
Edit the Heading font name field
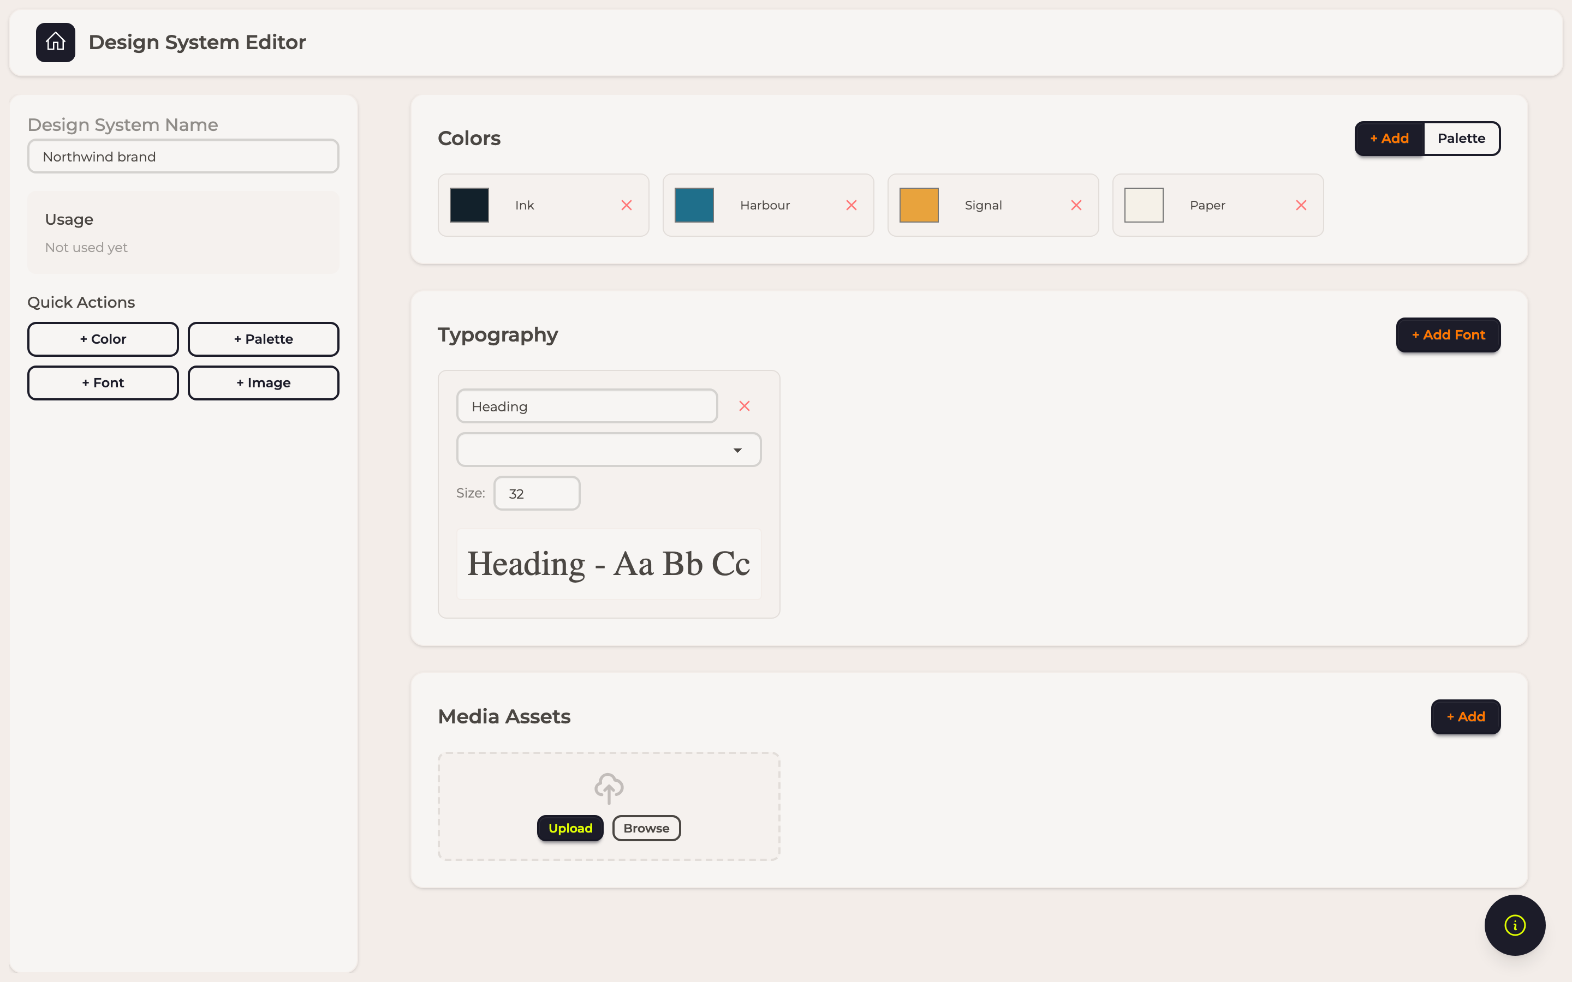click(x=587, y=406)
